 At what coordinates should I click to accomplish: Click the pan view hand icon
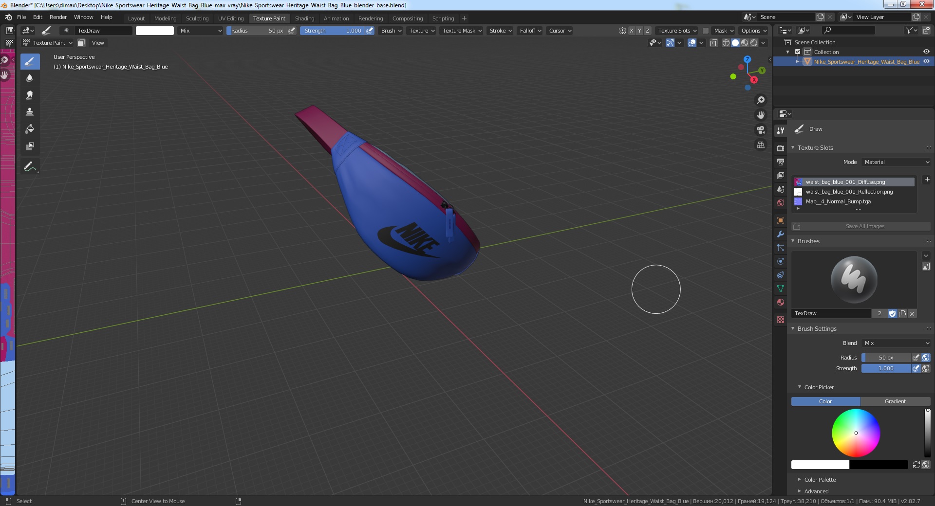coord(760,115)
